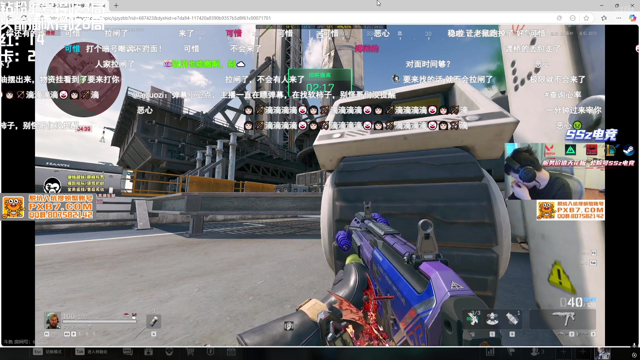Open the shopping cart icon in bottom bar
Screen dimensions: 640x360
(190, 352)
